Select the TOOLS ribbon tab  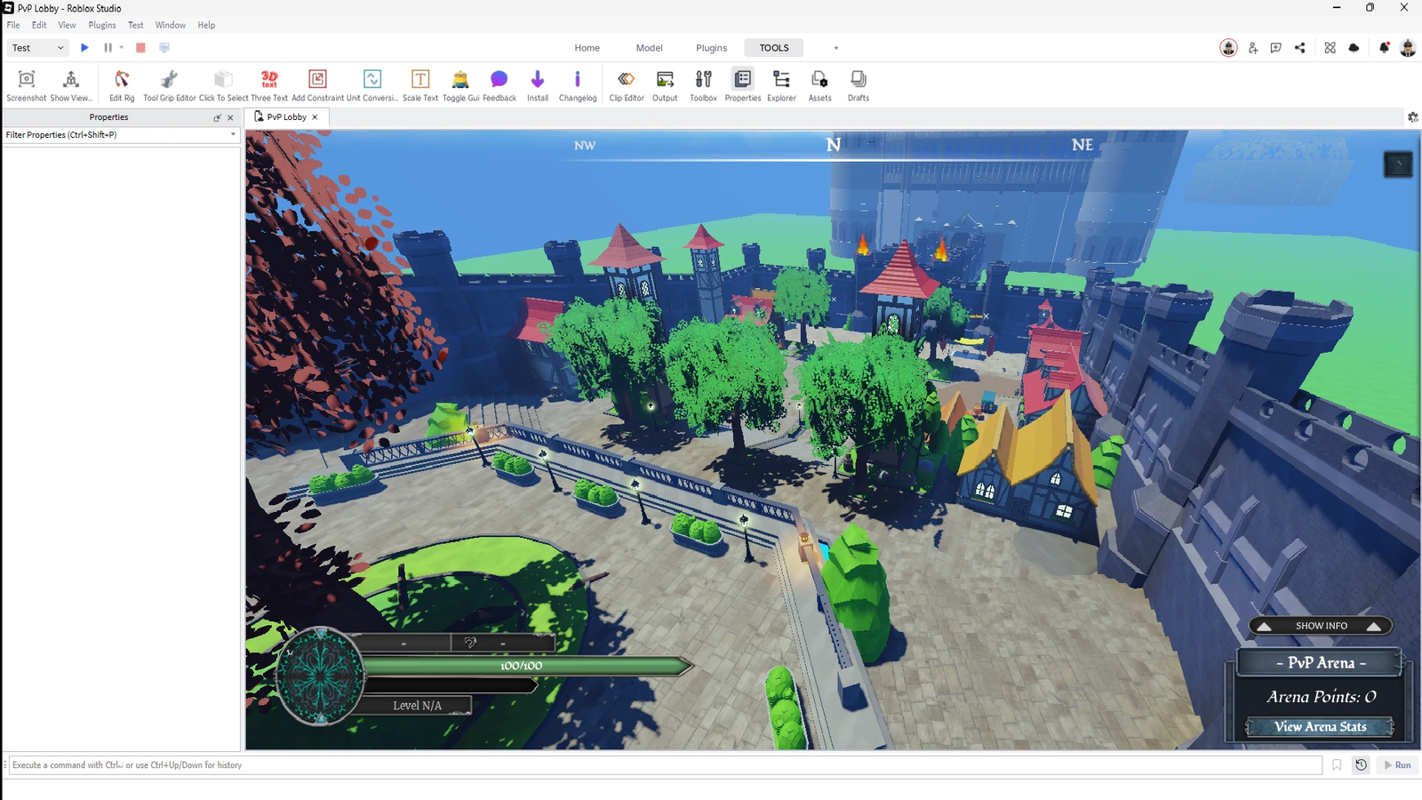[x=774, y=48]
